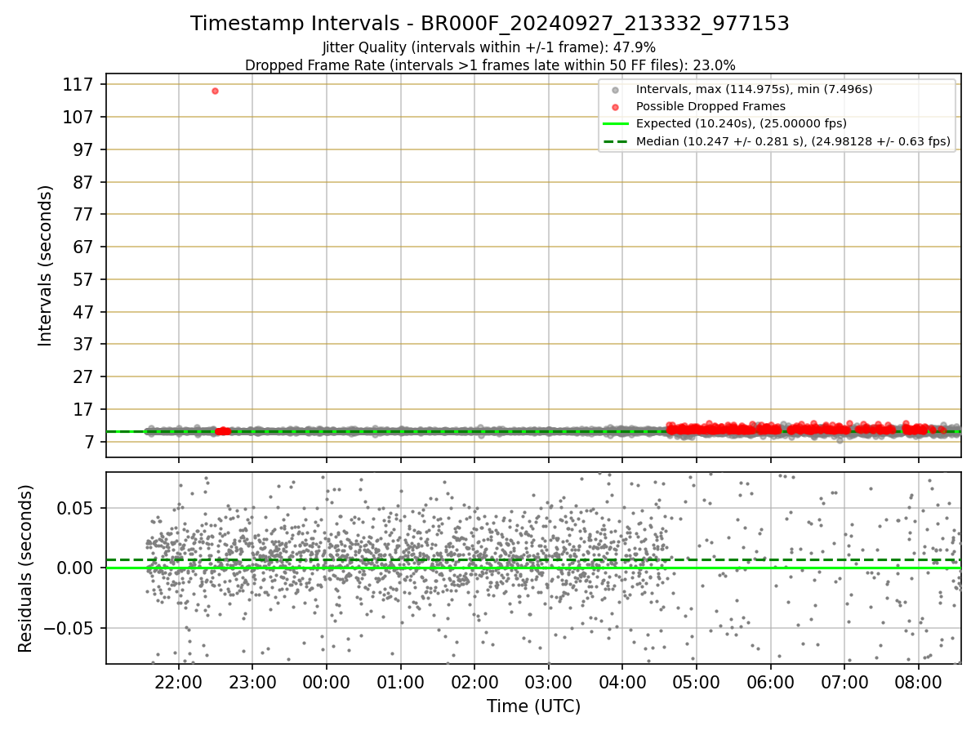Click the dashed green line sample in the legend

coord(615,141)
